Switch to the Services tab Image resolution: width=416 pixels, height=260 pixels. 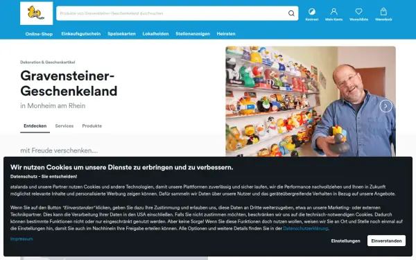click(64, 126)
